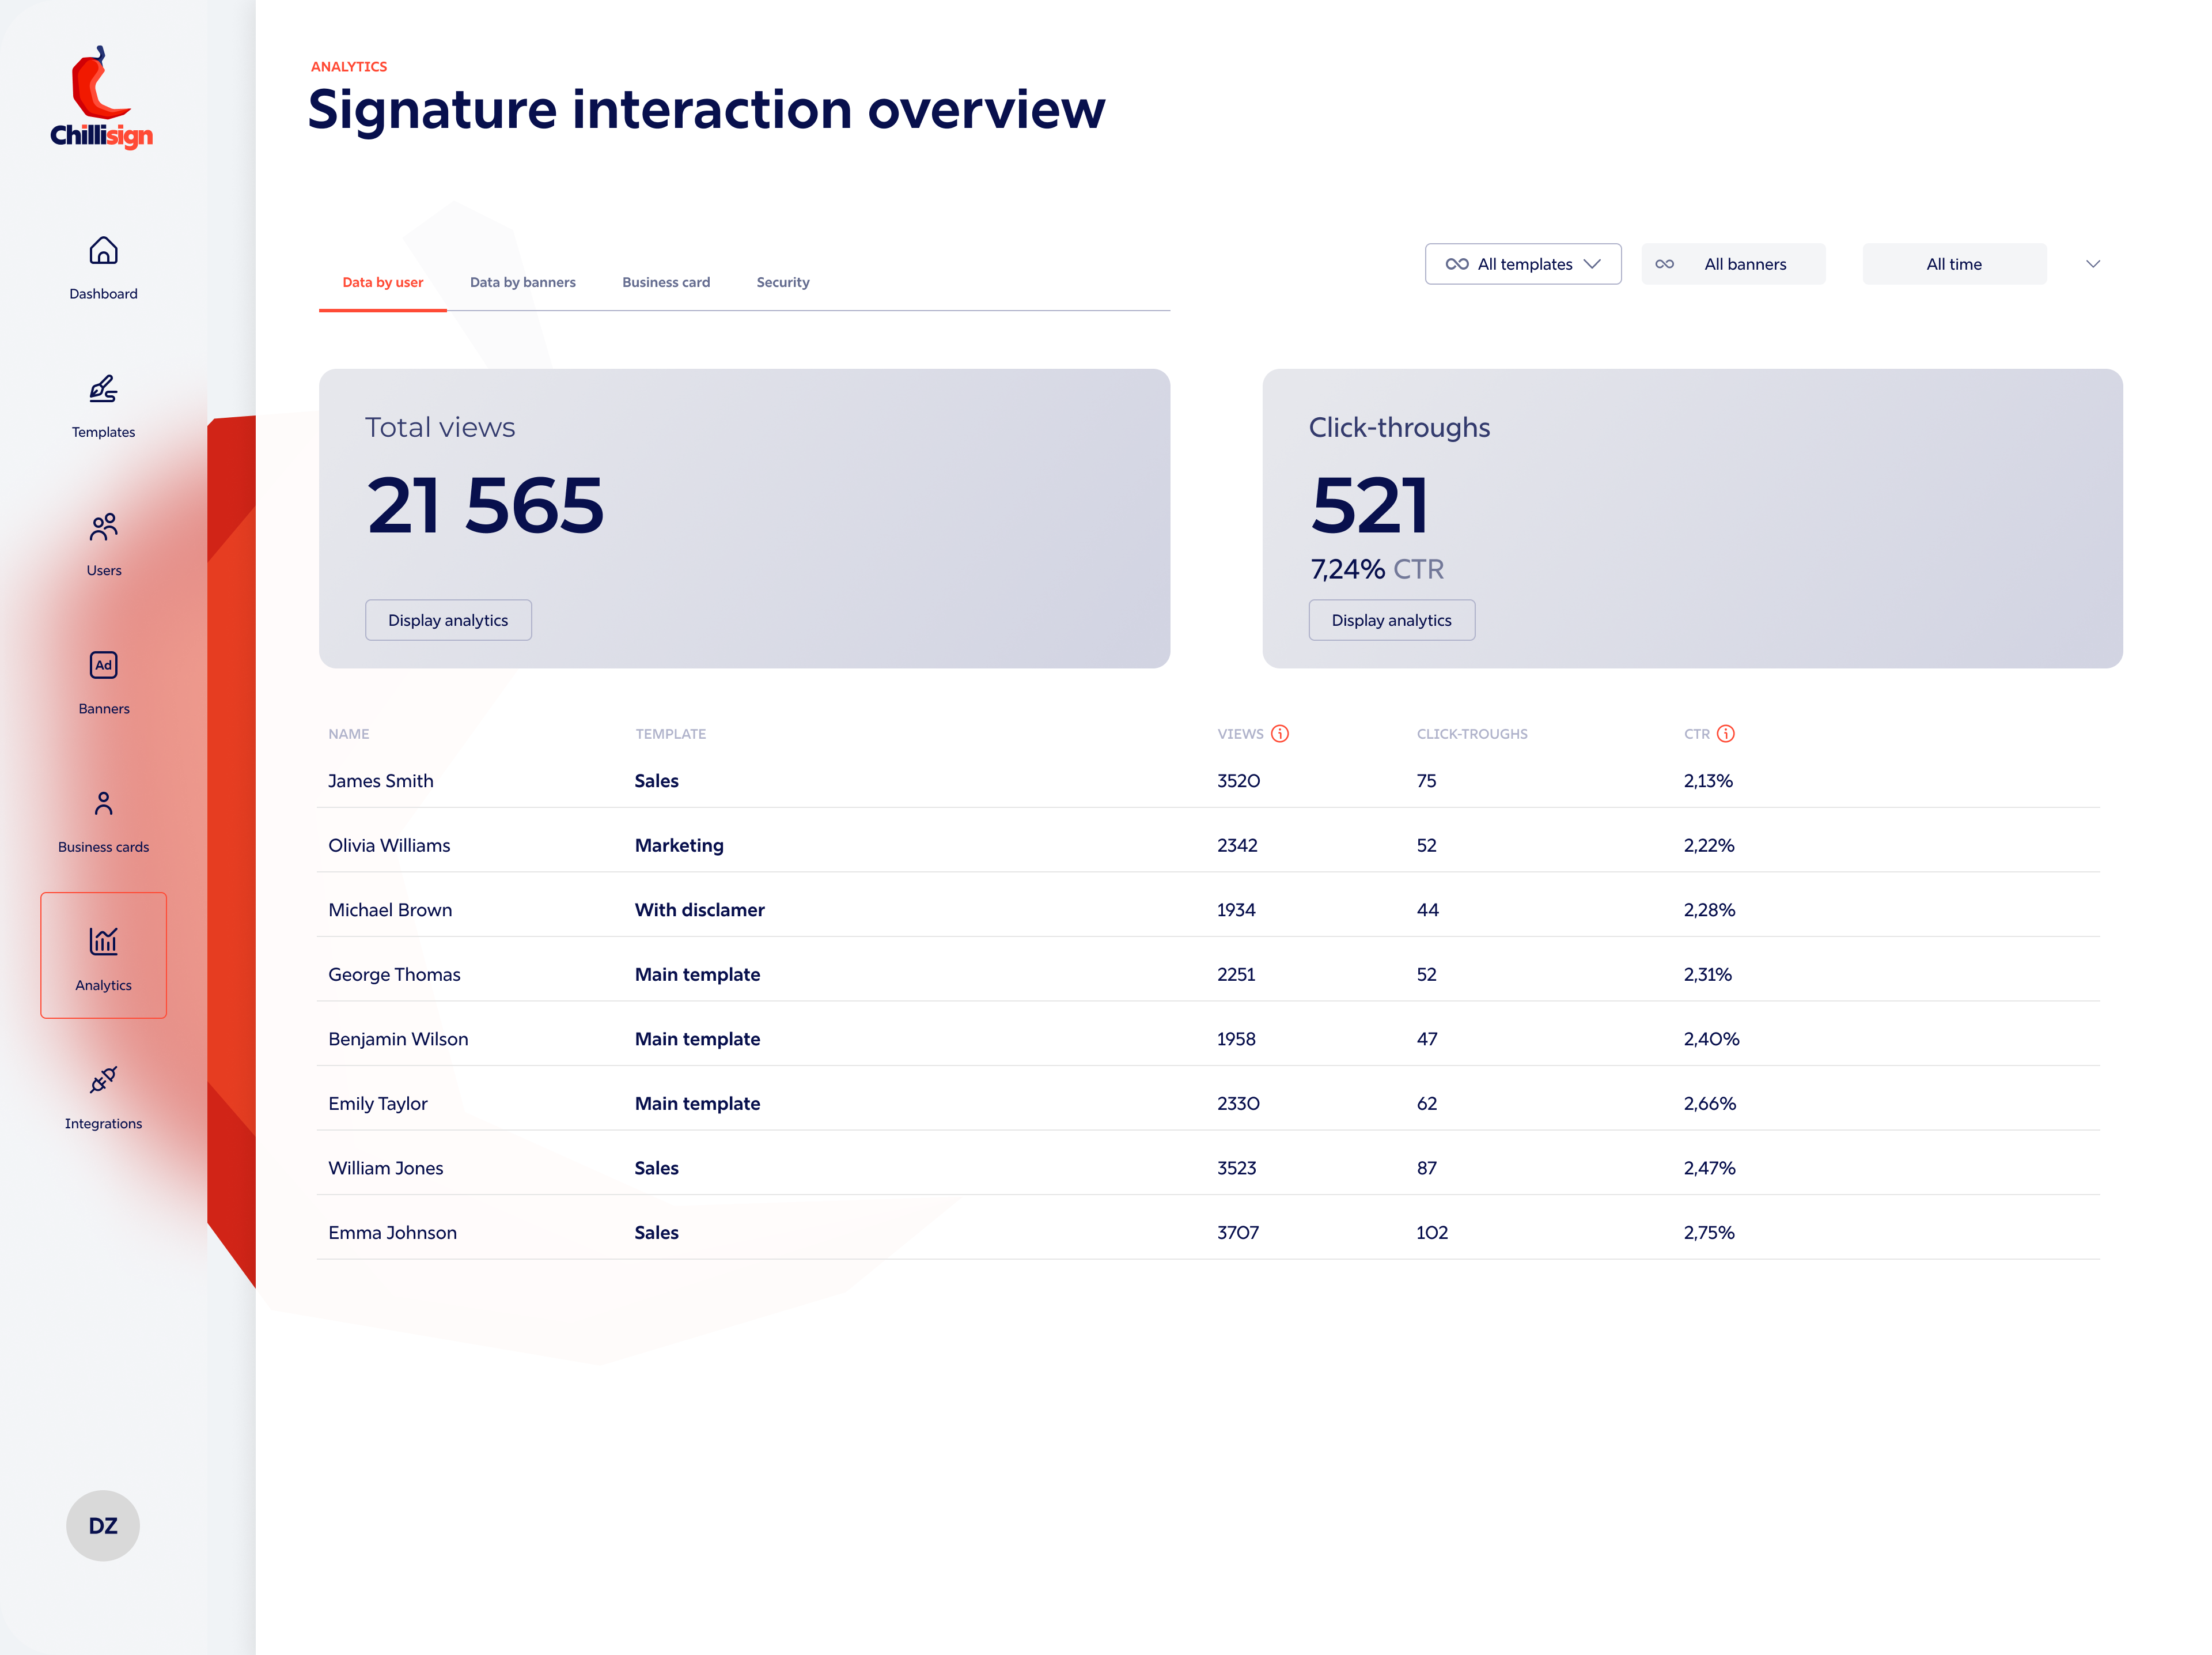2212x1655 pixels.
Task: Click CTR value 2,66%
Action: coord(1709,1104)
